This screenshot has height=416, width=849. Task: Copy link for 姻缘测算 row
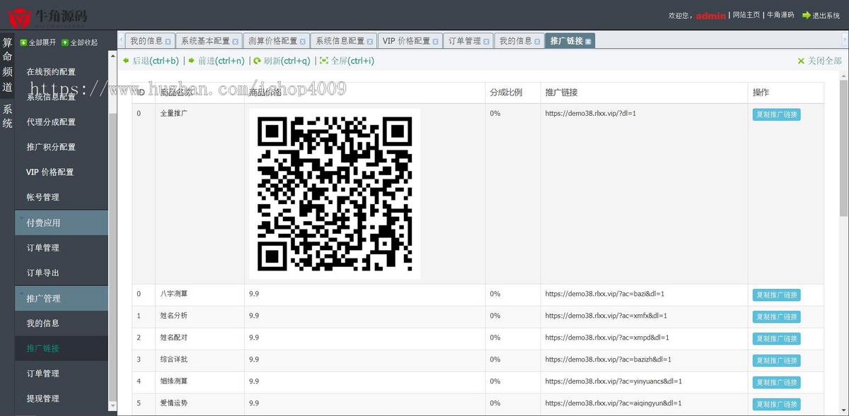tap(776, 383)
